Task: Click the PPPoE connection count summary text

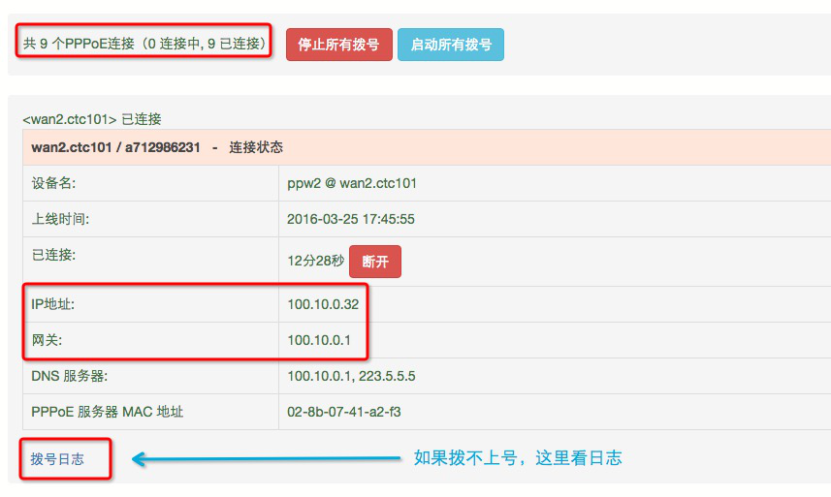Action: (144, 44)
